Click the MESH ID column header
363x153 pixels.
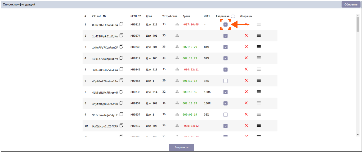click(x=136, y=16)
